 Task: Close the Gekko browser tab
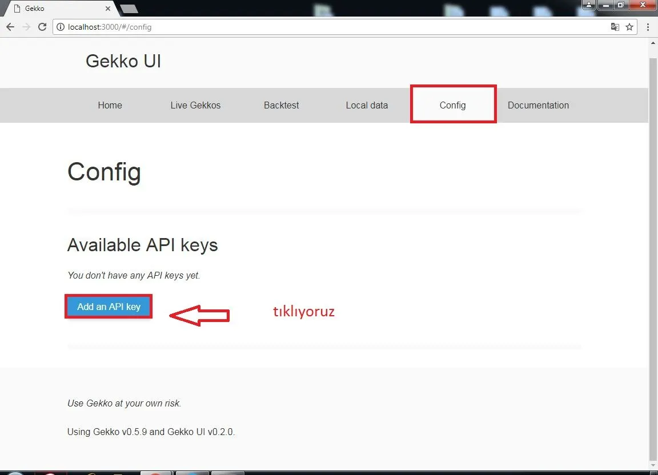click(108, 9)
